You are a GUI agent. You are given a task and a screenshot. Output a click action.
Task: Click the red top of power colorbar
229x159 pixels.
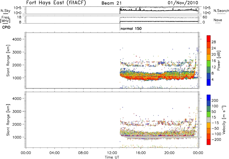[209, 38]
